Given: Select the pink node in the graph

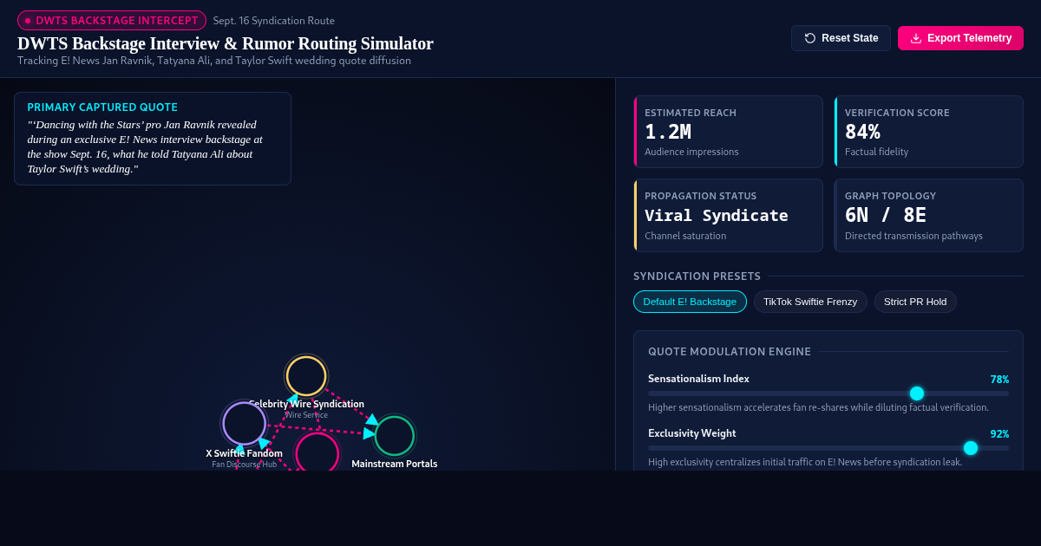Looking at the screenshot, I should [x=318, y=452].
